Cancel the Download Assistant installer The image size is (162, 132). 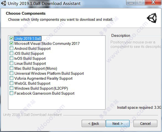click(145, 123)
